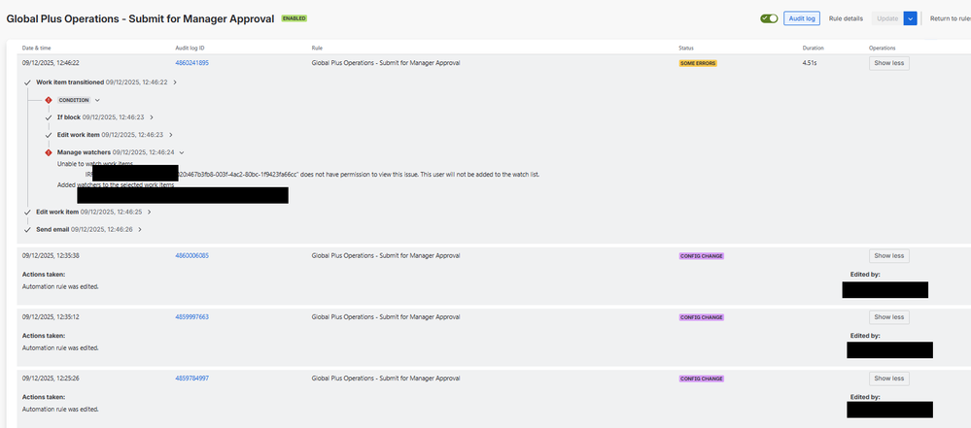Toggle the rule enabled switch
This screenshot has height=428, width=971.
coord(769,18)
